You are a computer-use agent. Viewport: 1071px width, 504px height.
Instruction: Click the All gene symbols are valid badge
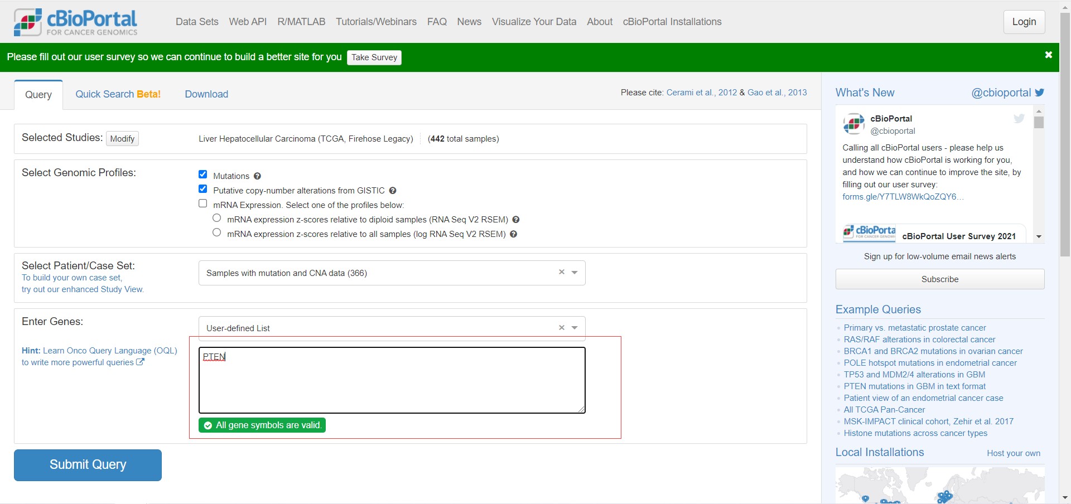pyautogui.click(x=262, y=425)
